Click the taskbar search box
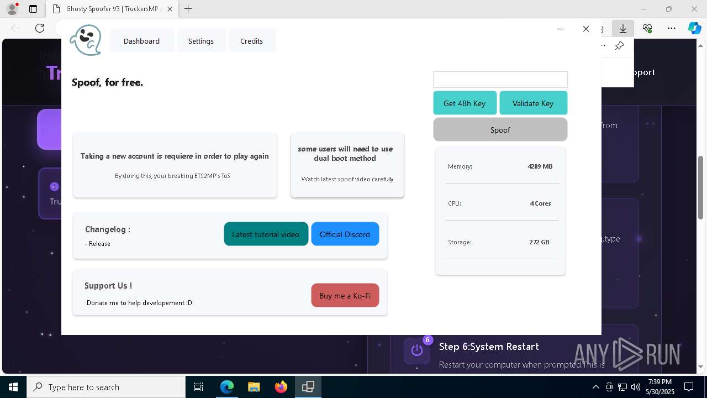The image size is (707, 398). tap(106, 387)
